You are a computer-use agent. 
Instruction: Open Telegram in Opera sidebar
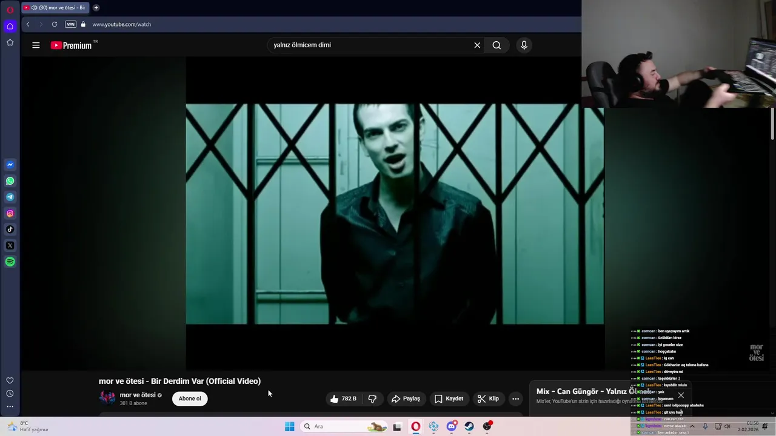[10, 197]
